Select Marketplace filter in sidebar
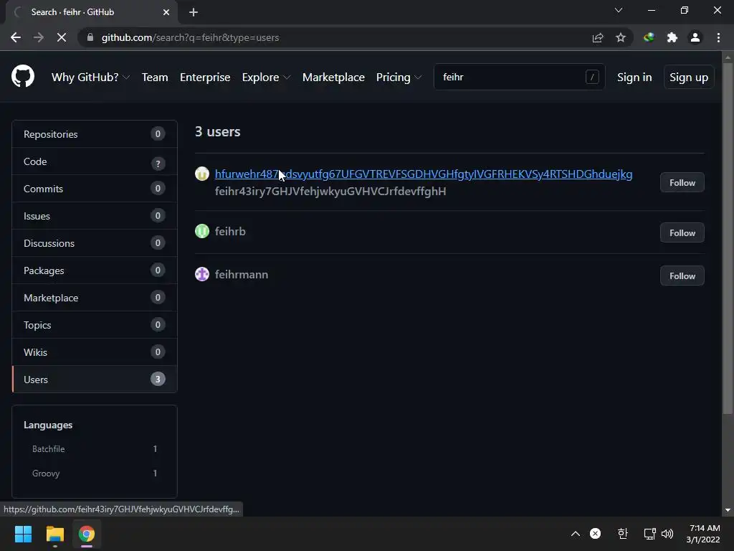Image resolution: width=734 pixels, height=551 pixels. 95,298
